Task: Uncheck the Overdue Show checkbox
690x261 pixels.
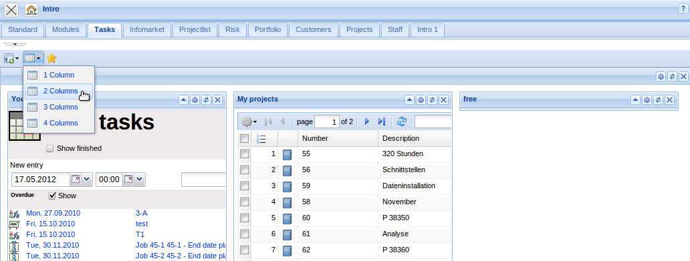Action: tap(52, 196)
